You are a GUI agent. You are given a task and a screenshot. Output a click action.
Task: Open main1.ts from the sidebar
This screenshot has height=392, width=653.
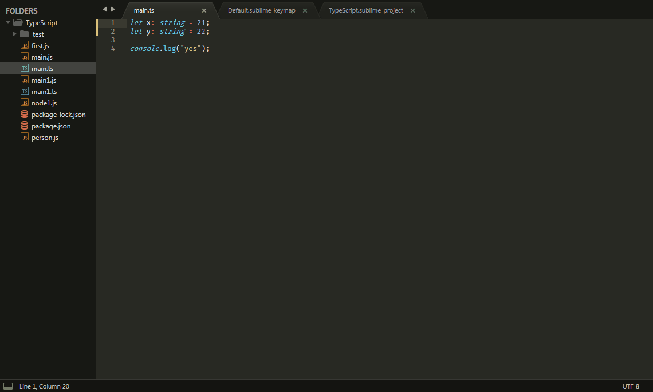[x=44, y=91]
